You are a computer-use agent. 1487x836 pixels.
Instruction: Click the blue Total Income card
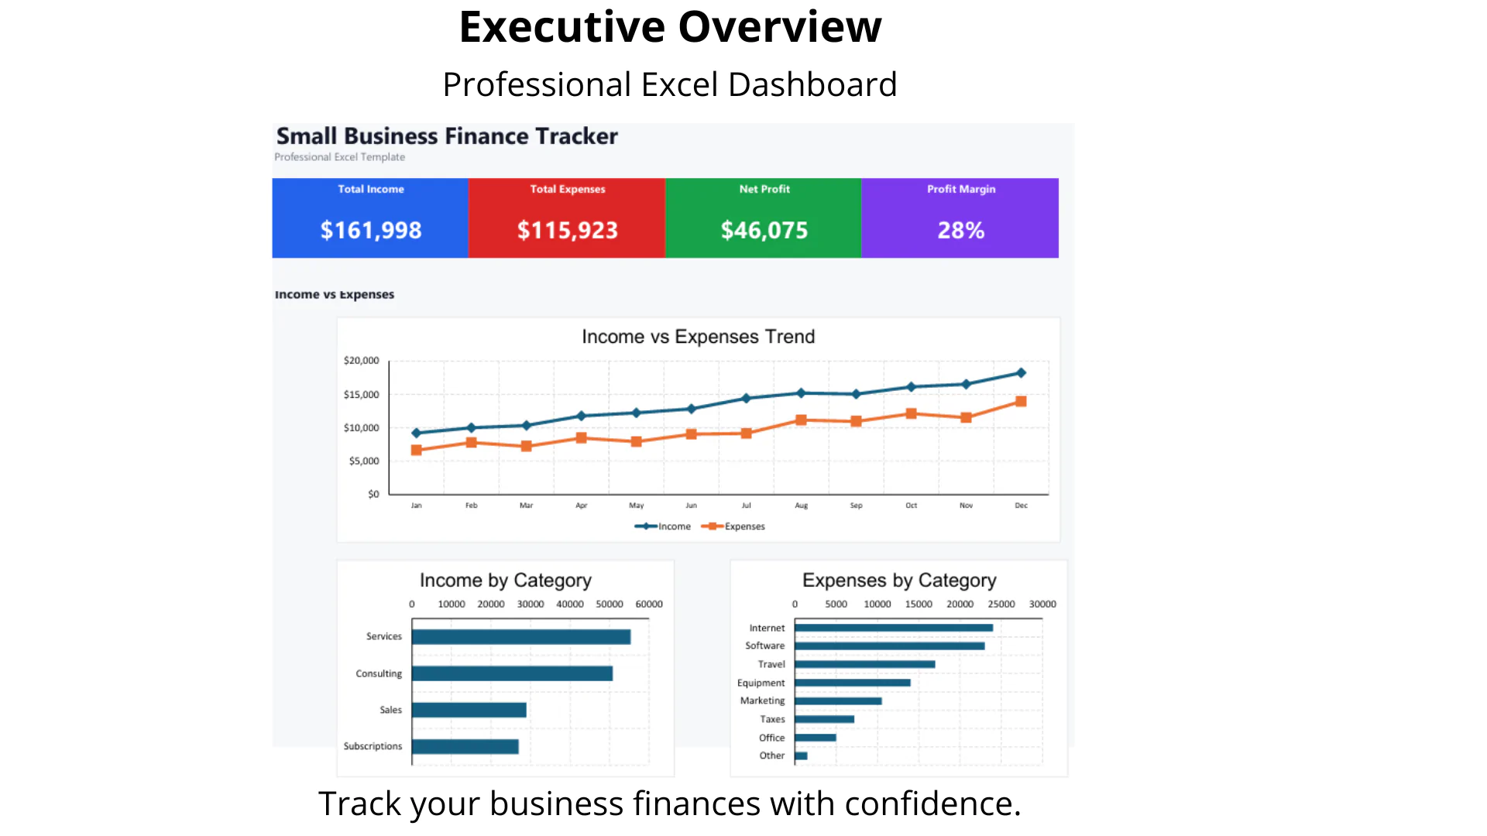click(370, 218)
